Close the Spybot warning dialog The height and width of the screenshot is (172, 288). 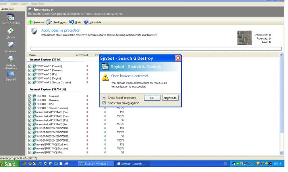(178, 58)
